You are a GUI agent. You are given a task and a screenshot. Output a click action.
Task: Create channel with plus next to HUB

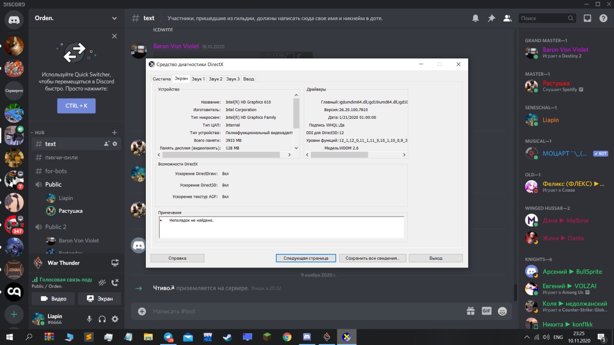[x=114, y=132]
